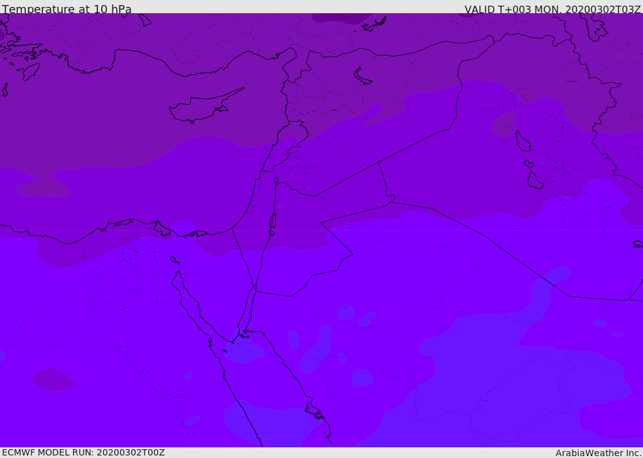Click the lake outline in the top-right corner
Screen dimensions: 643x458
point(594,28)
